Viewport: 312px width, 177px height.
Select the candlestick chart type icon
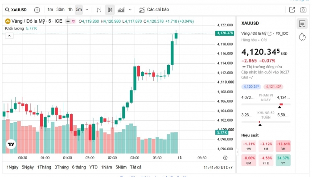tap(110, 10)
